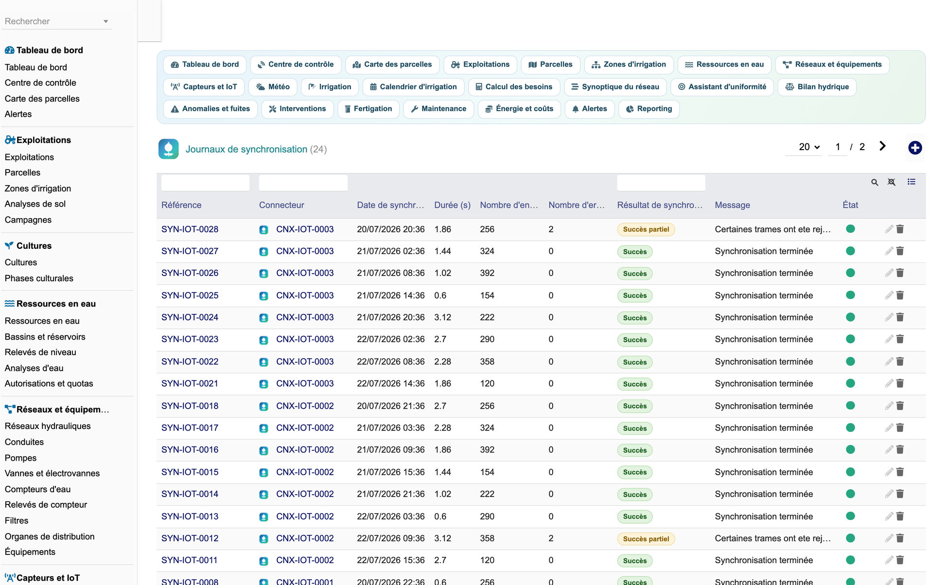Open Phases culturales in sidebar
The height and width of the screenshot is (585, 946).
39,278
